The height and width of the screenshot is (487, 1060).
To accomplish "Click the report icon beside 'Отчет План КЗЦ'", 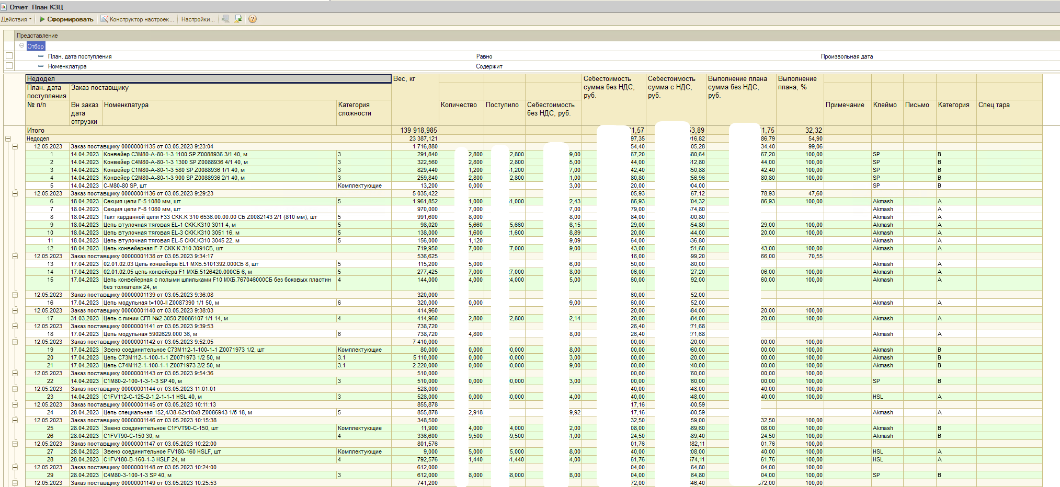I will 4,7.
